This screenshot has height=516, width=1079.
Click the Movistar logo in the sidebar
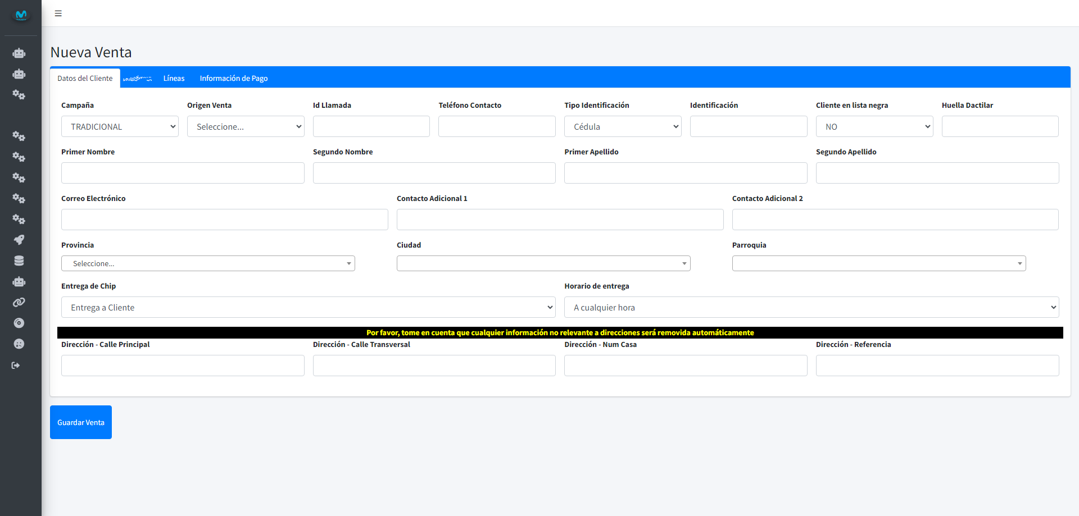(x=21, y=15)
